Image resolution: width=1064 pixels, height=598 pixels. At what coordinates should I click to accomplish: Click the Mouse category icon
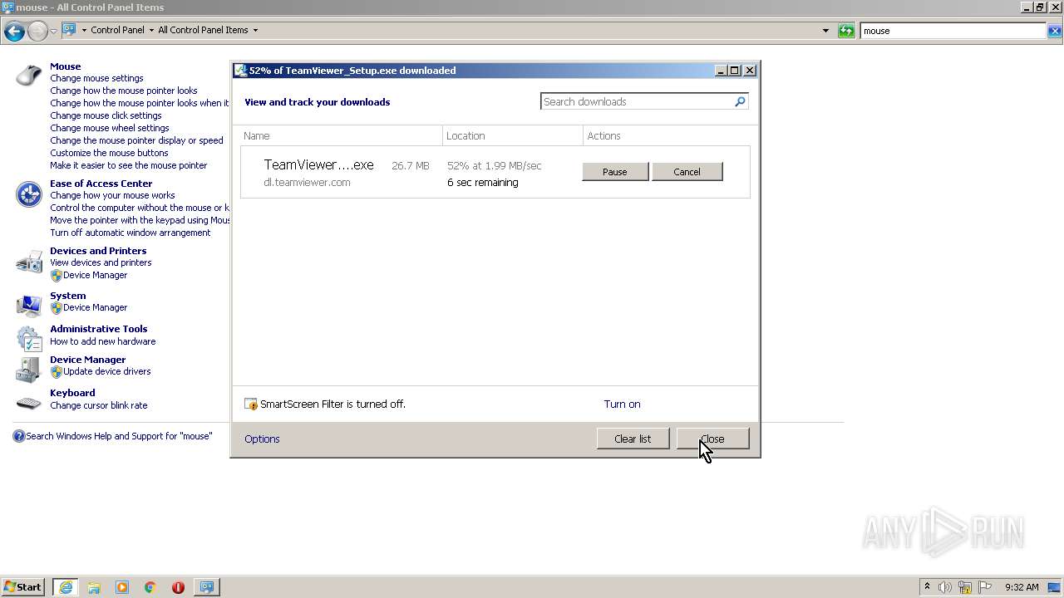(29, 76)
